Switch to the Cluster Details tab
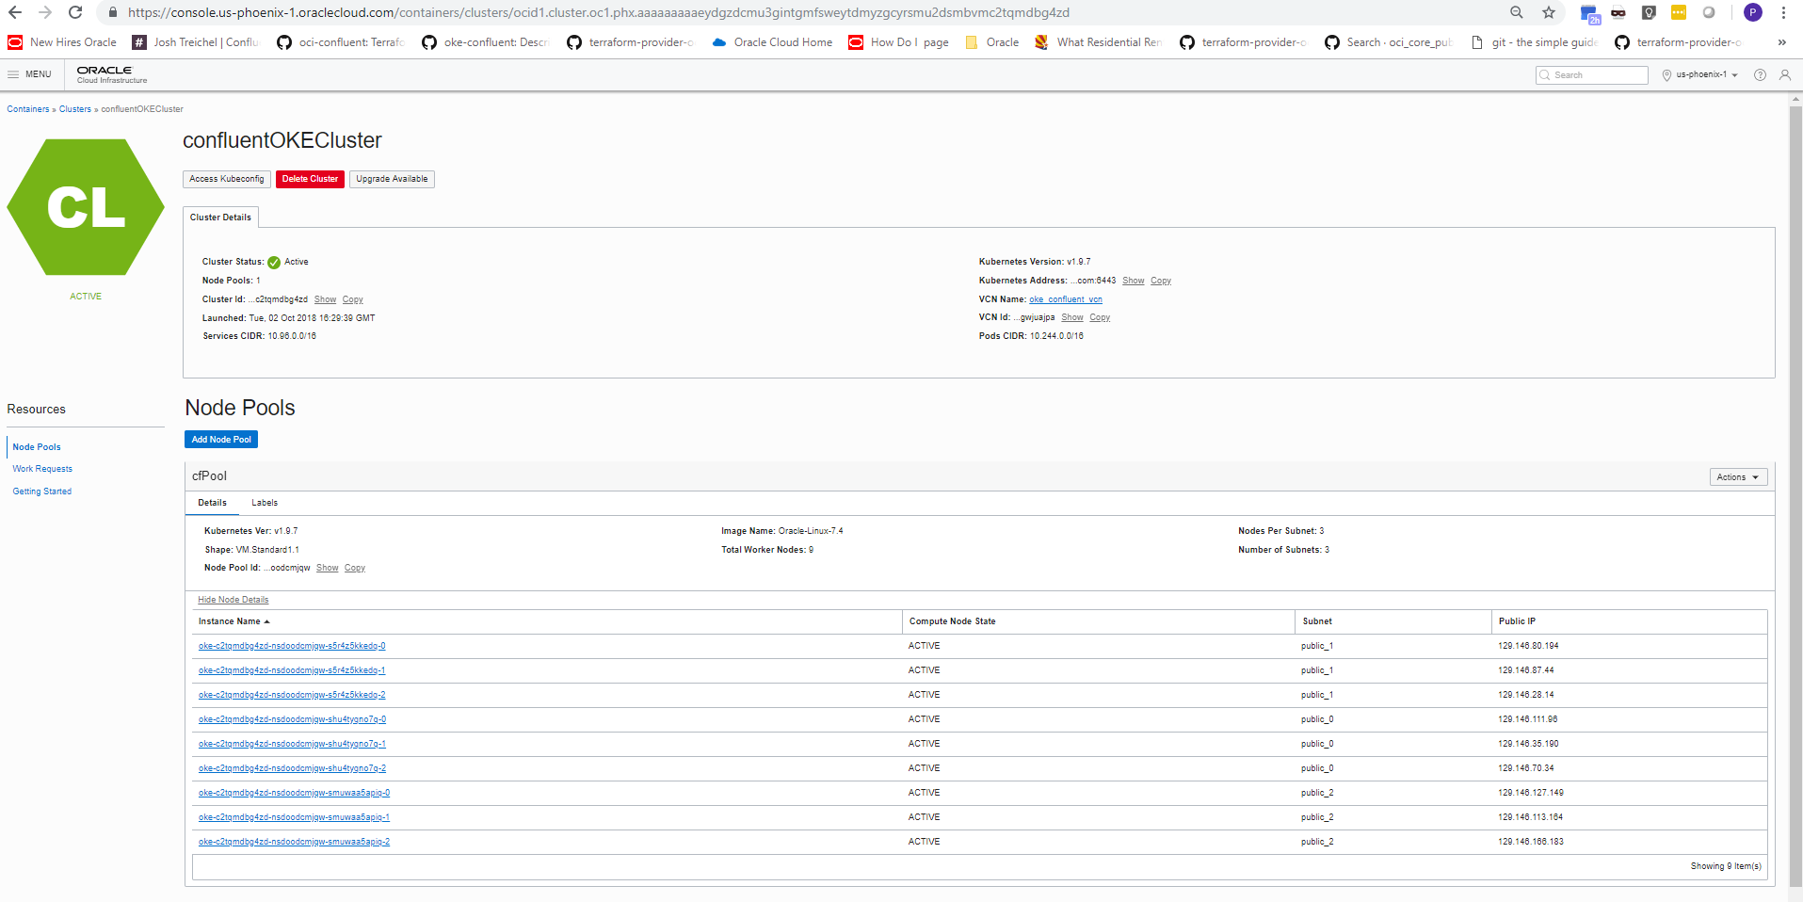The width and height of the screenshot is (1803, 902). 220,217
